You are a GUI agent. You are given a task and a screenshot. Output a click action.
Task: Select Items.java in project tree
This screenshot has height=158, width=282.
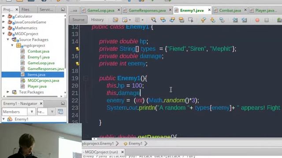click(x=36, y=75)
